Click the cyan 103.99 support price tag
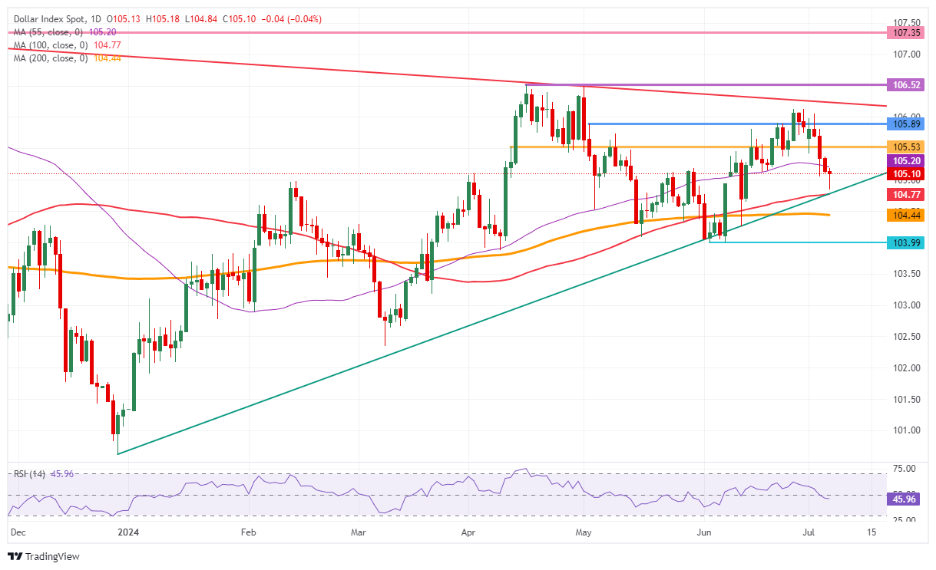The width and height of the screenshot is (936, 570). click(x=906, y=242)
